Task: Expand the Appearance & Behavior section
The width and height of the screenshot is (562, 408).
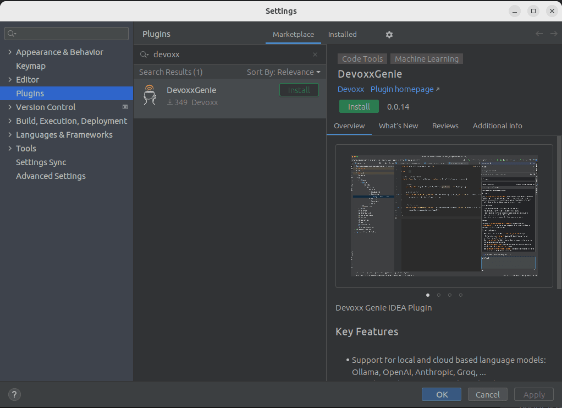Action: pos(10,52)
